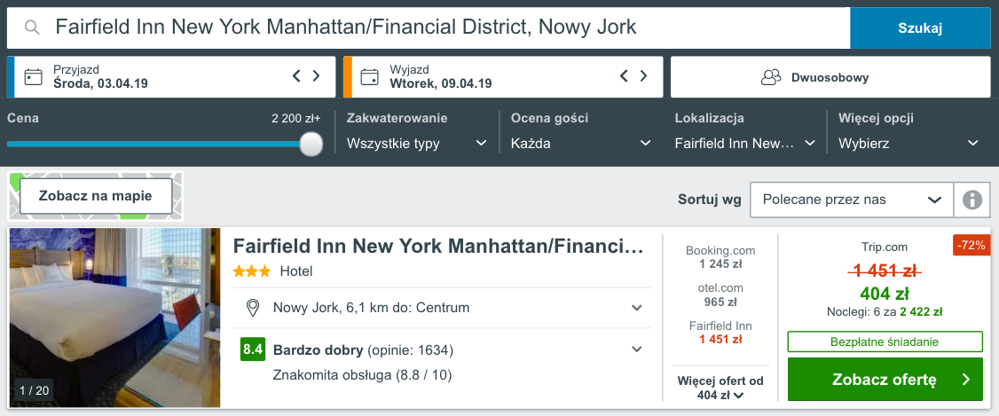This screenshot has height=416, width=999.
Task: Select the Dwuosobowy room type button
Action: point(830,77)
